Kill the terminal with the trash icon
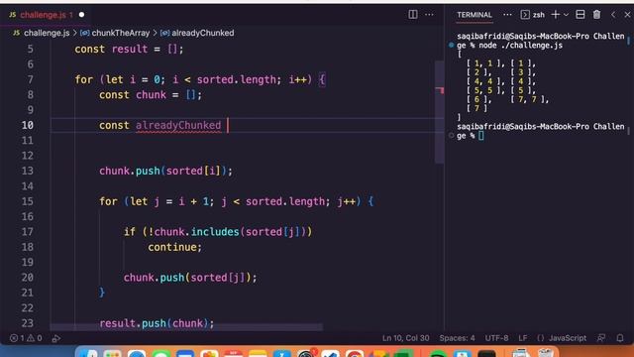Screen dimensions: 634x357 coord(596,15)
